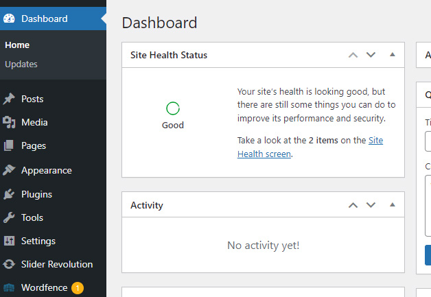Click the Media library icon
Image resolution: width=431 pixels, height=297 pixels.
coord(9,122)
